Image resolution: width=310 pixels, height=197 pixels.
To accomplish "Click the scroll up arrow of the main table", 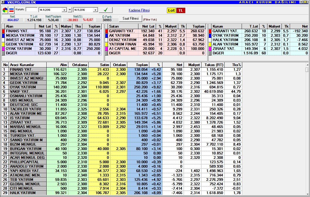I will [x=307, y=65].
